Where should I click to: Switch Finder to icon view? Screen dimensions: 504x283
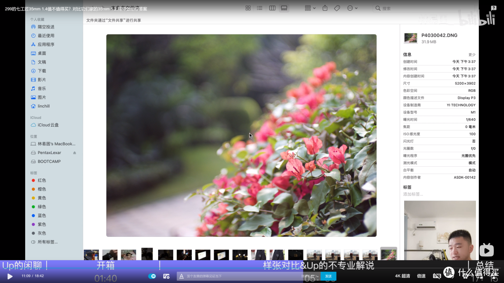click(248, 8)
